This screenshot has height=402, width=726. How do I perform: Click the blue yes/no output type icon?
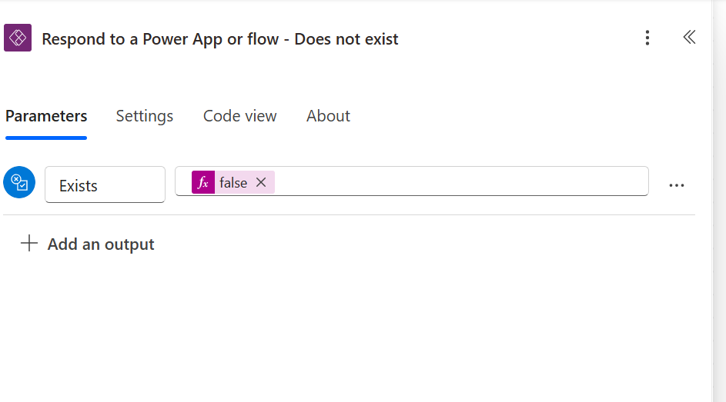coord(19,182)
